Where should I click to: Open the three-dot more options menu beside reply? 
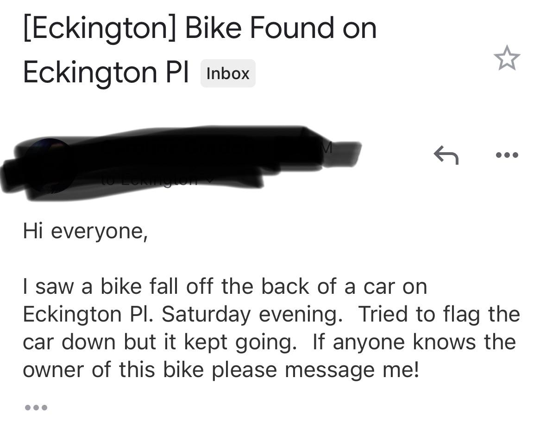click(x=507, y=155)
